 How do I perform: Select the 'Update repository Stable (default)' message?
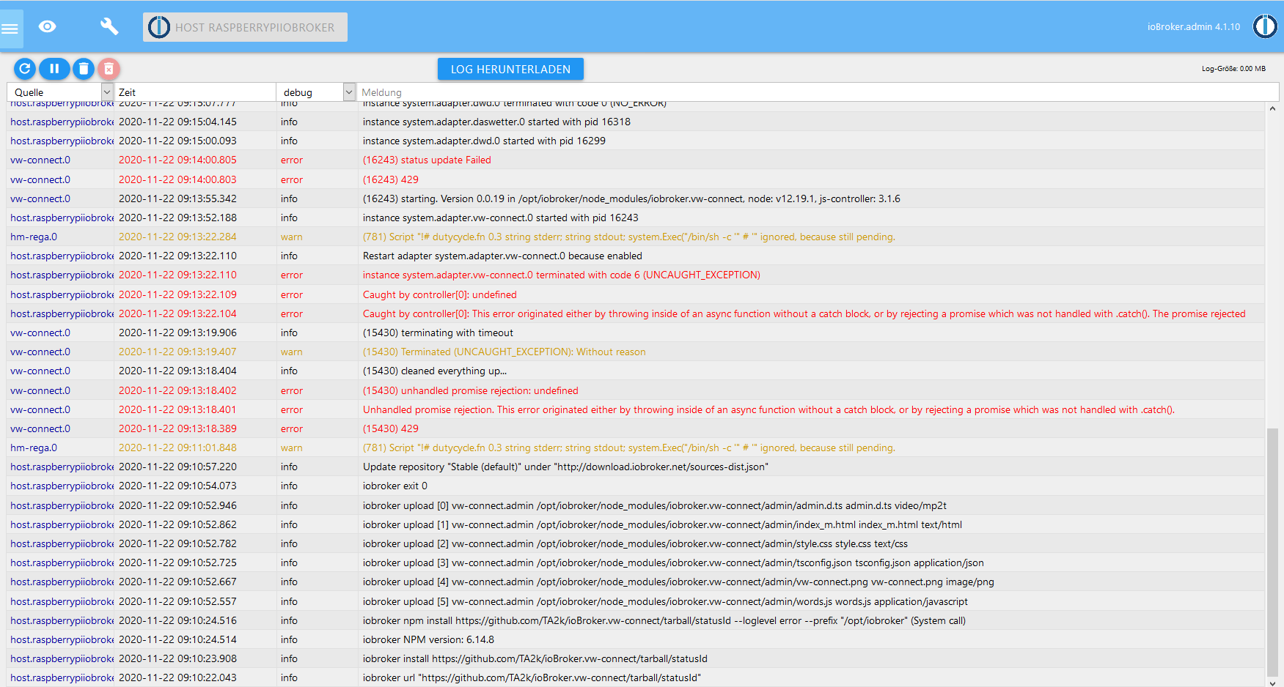click(x=565, y=467)
